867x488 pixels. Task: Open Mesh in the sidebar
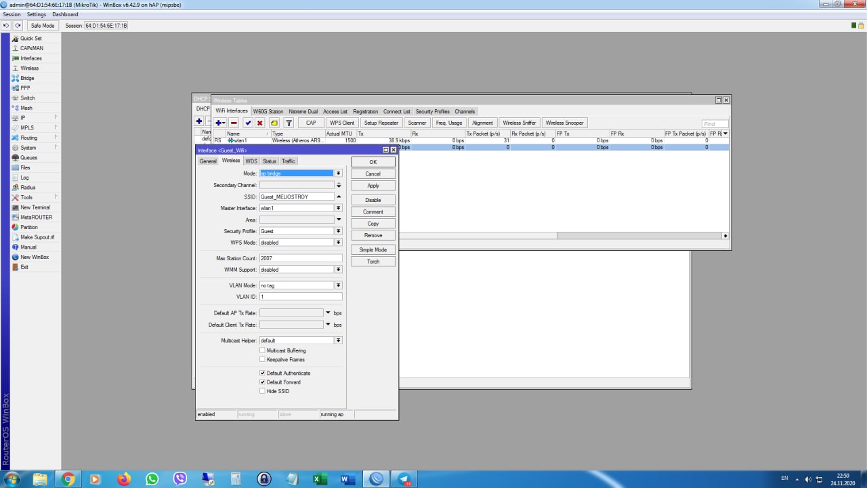coord(26,108)
